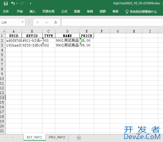Click the Save icon in quick access toolbar
This screenshot has width=163, height=142.
pos(6,3)
